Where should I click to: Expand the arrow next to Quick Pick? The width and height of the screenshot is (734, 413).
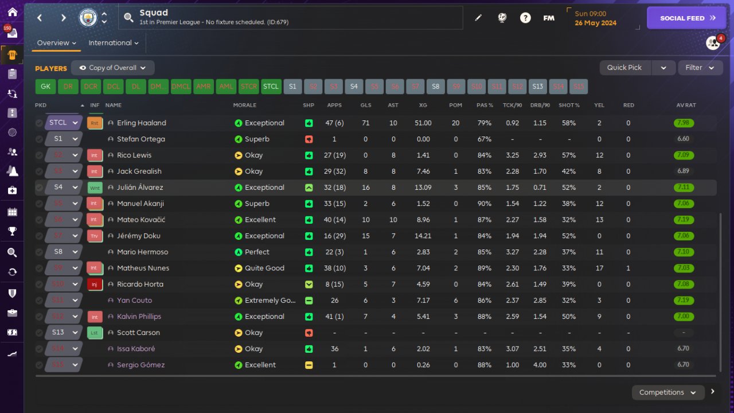point(663,68)
